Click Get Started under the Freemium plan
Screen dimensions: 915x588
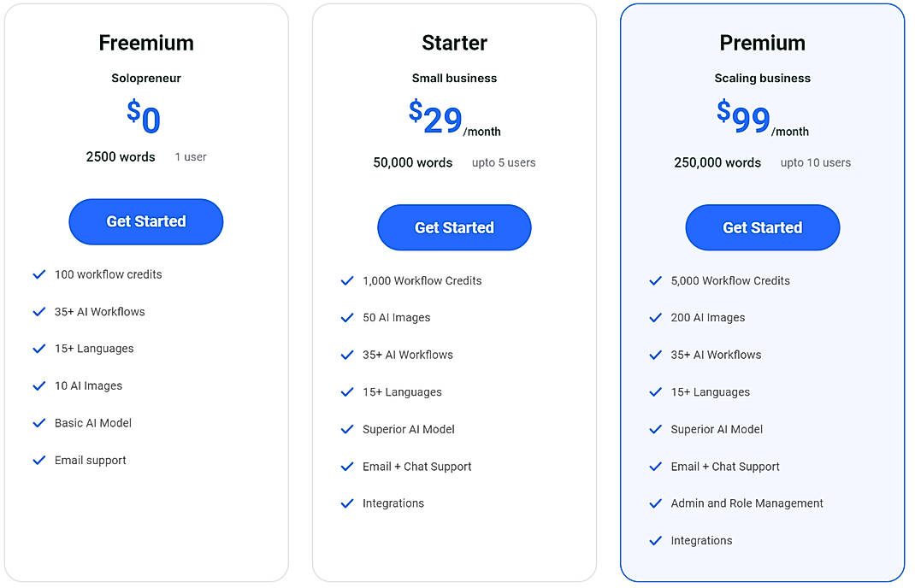click(145, 221)
